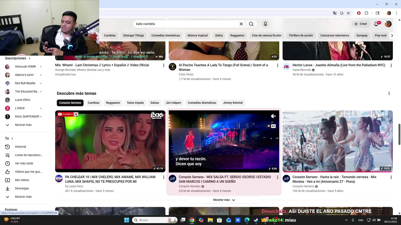Open options menu for Hasta la raíz video

pyautogui.click(x=391, y=177)
